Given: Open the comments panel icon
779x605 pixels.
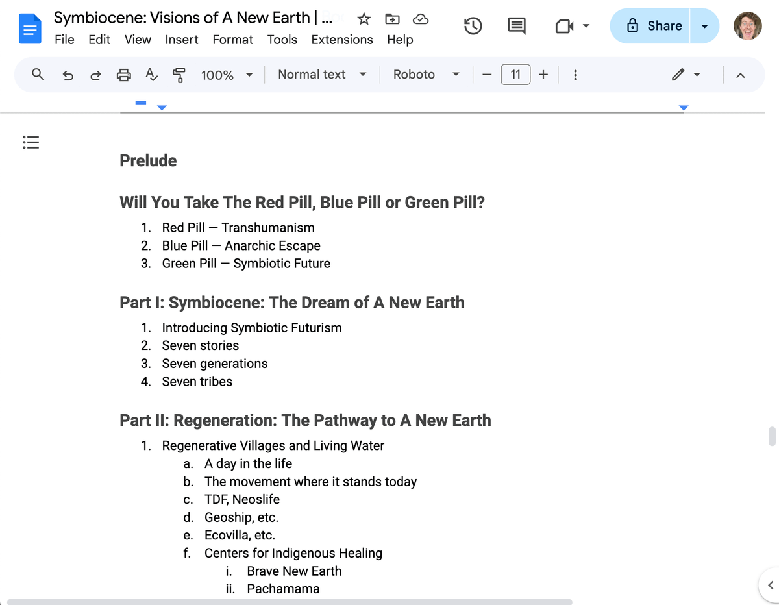Looking at the screenshot, I should pyautogui.click(x=517, y=26).
